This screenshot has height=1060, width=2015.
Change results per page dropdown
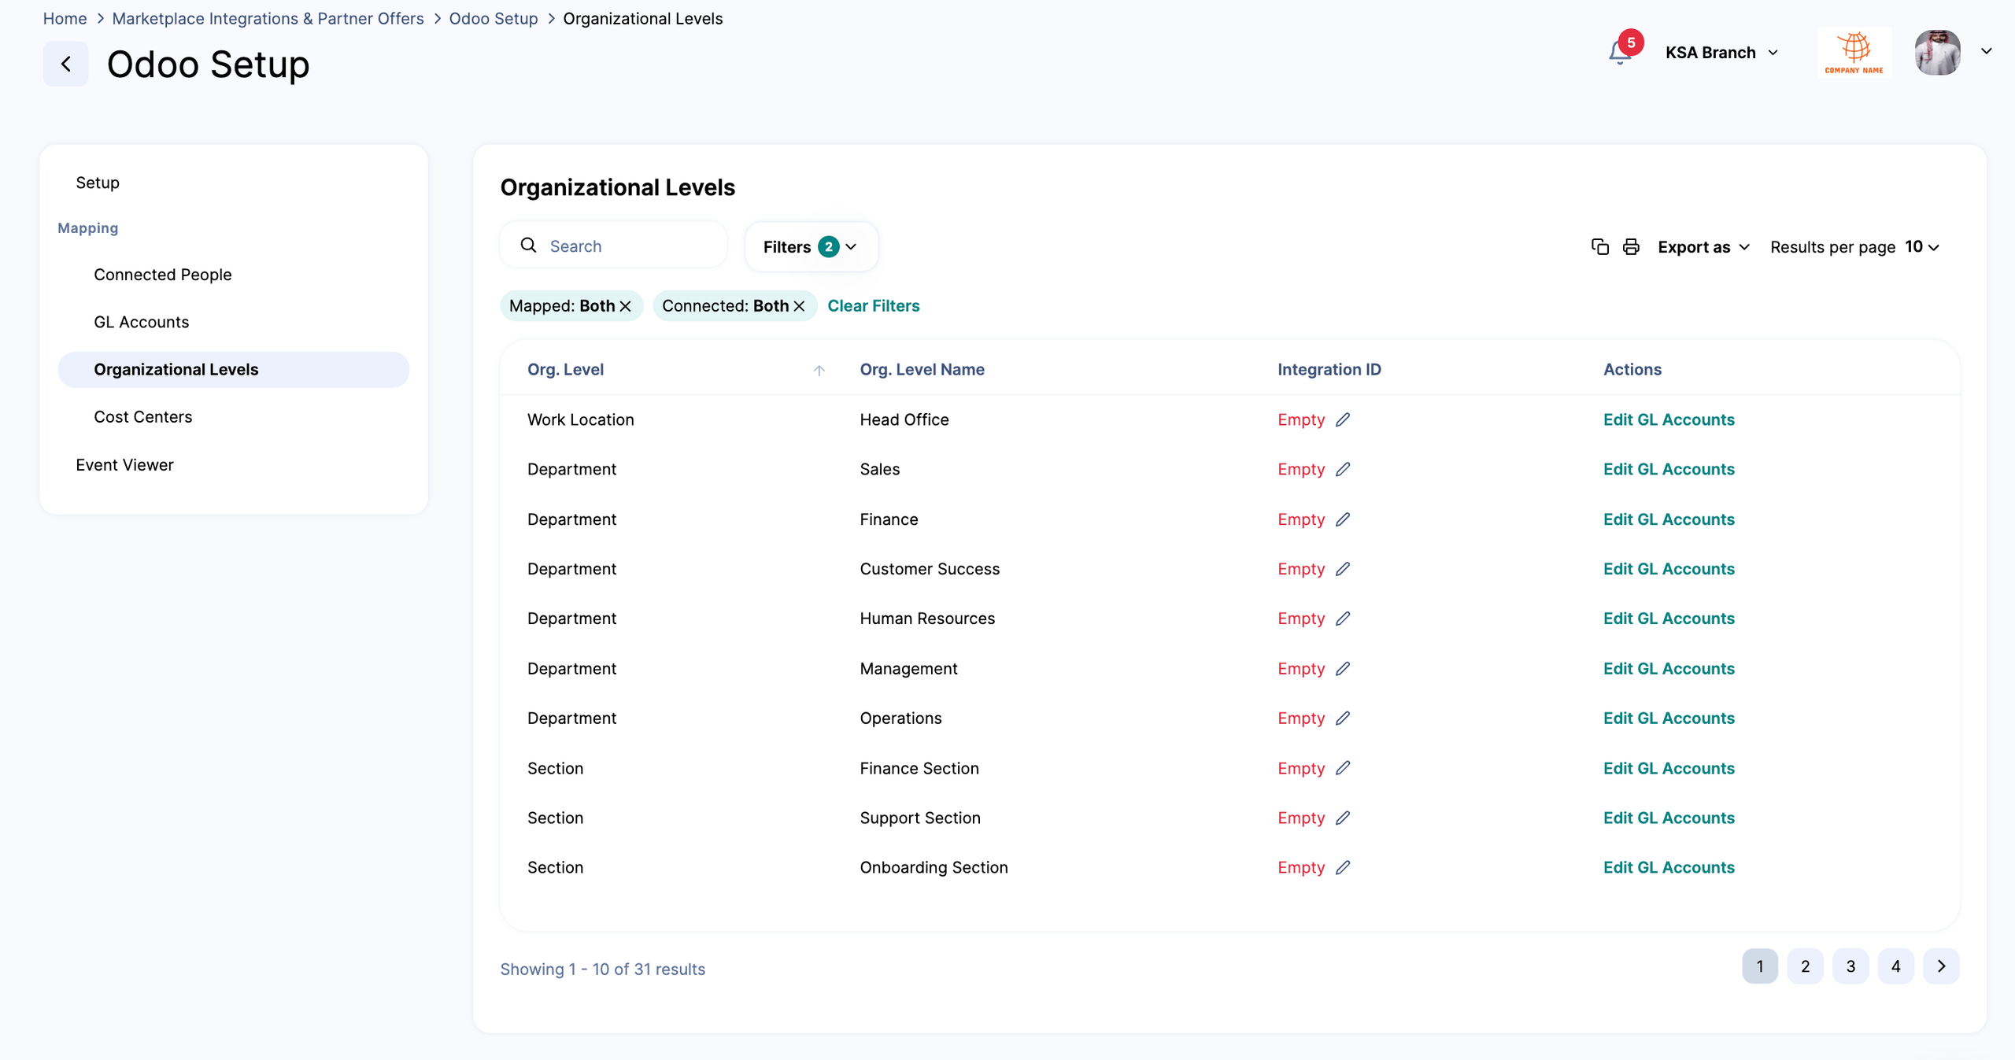1921,246
